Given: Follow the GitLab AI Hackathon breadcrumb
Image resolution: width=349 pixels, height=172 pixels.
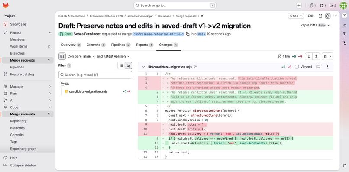Looking at the screenshot, I should click(x=72, y=16).
